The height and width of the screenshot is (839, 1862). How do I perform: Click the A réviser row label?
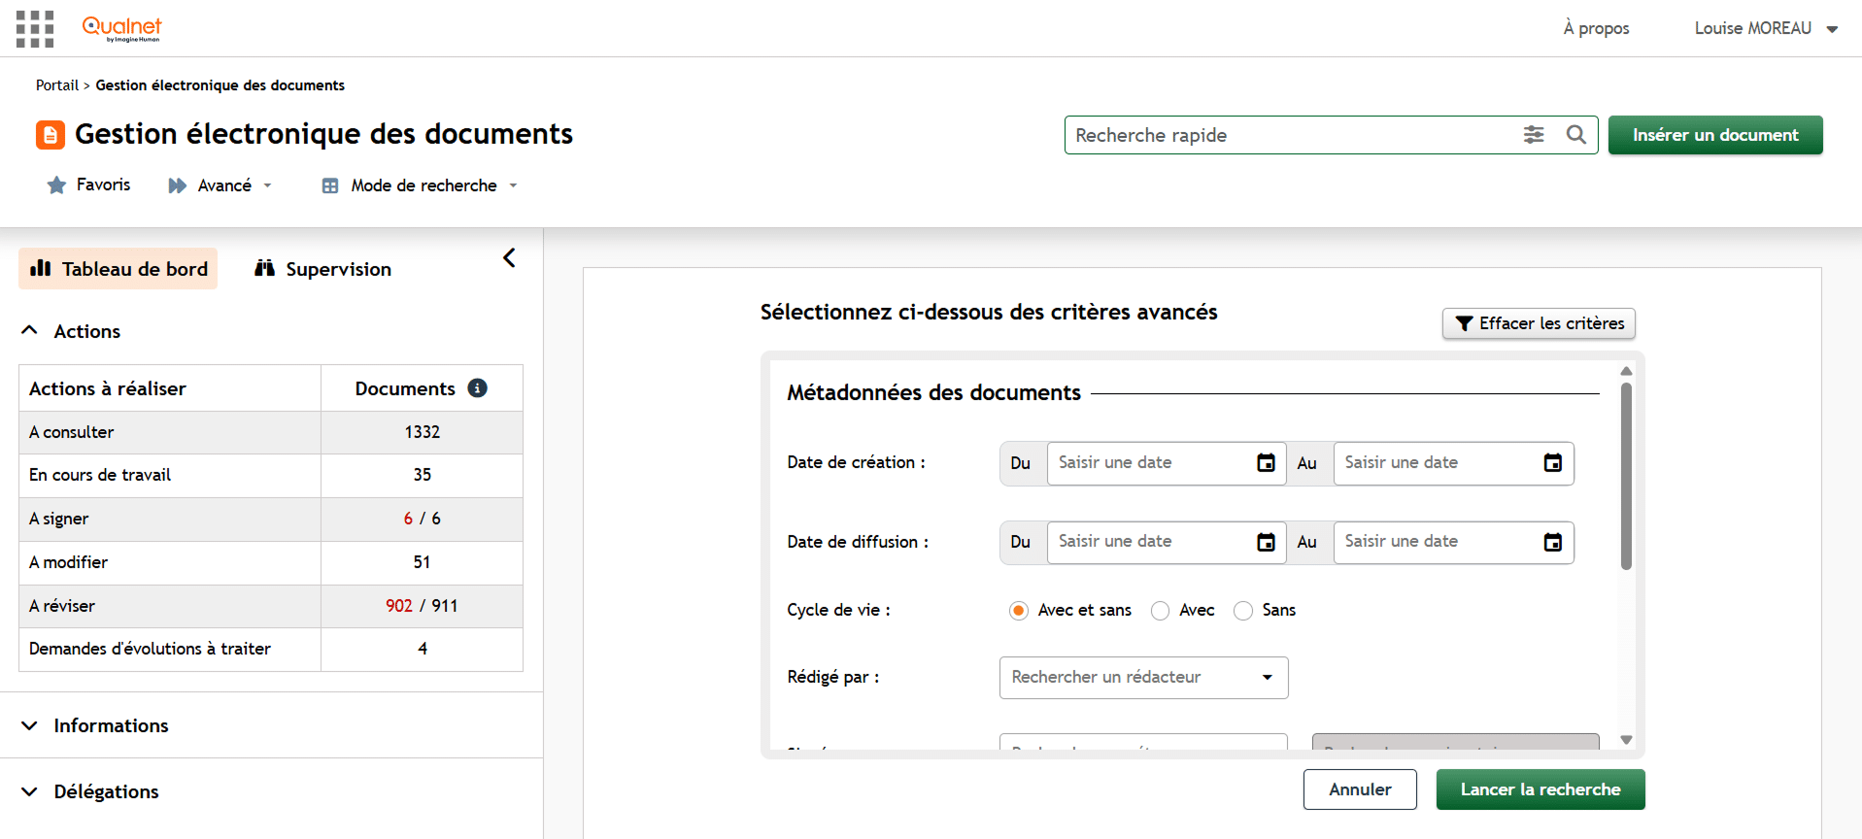(x=62, y=606)
